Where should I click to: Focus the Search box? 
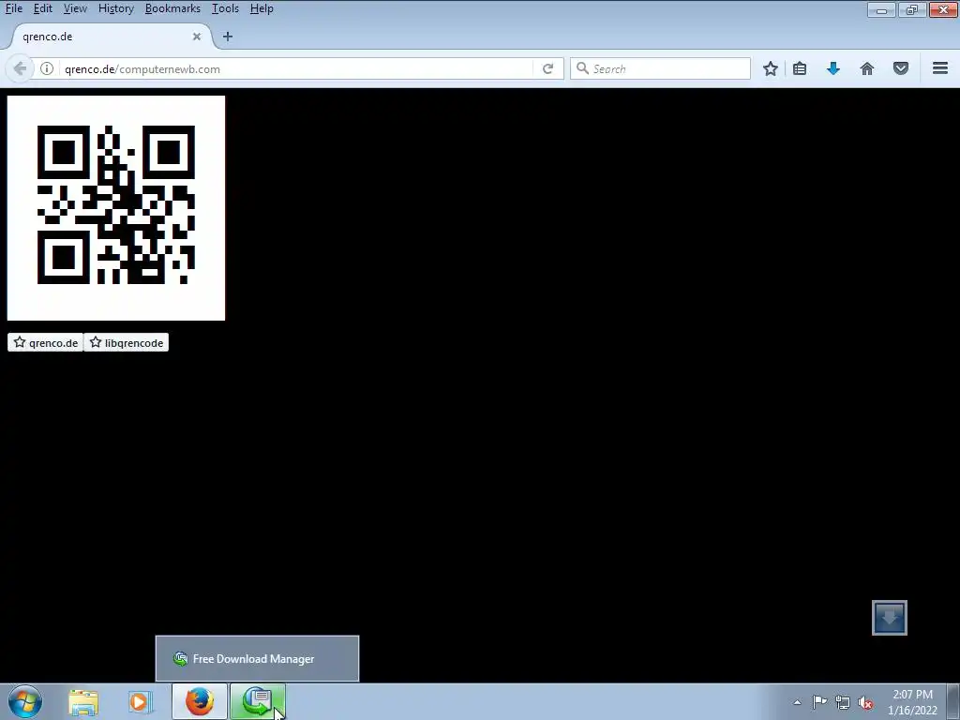coord(660,68)
